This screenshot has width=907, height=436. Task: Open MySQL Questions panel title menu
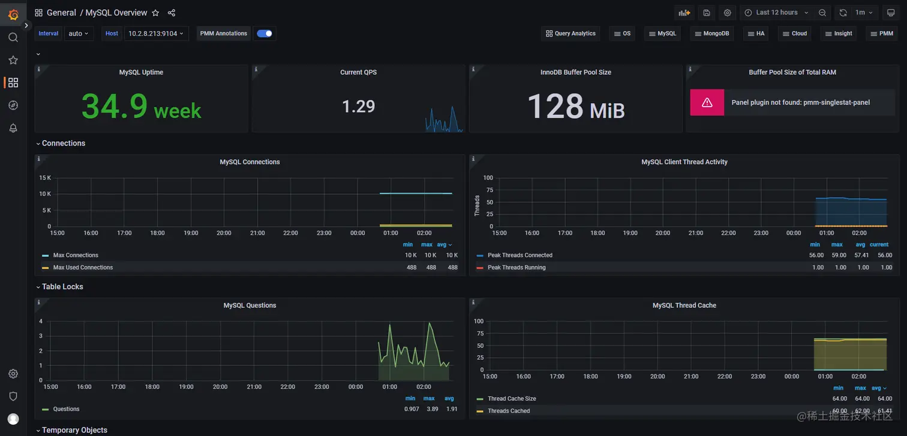tap(250, 305)
